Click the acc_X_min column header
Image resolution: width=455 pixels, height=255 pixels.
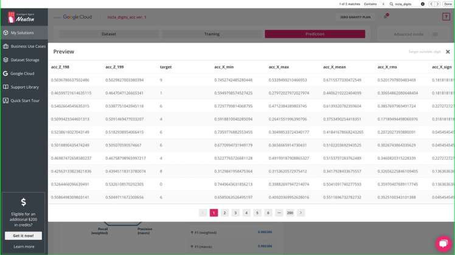pyautogui.click(x=224, y=67)
